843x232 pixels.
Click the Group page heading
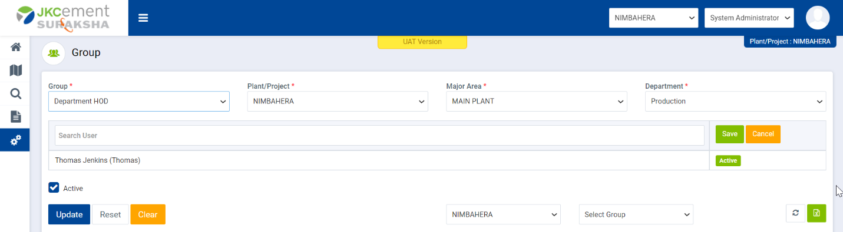[86, 53]
